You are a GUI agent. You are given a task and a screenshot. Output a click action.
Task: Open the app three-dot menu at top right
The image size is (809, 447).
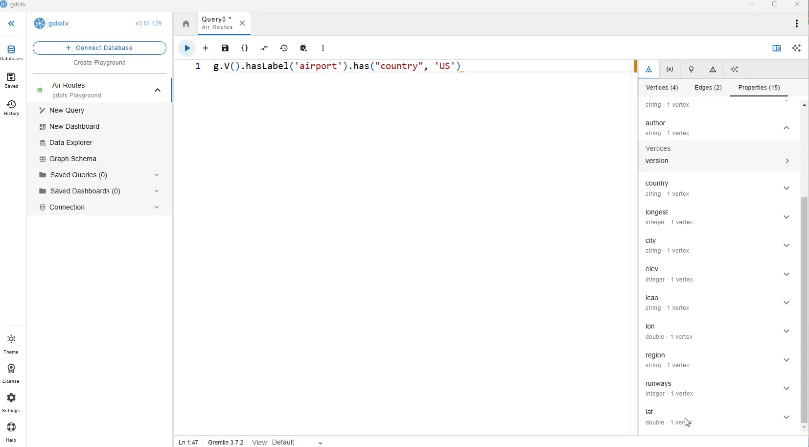point(797,24)
